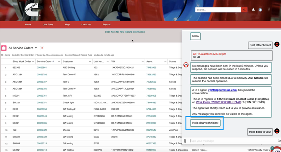Screen dimensions: 281x152
Task: Open asset 73608808 link
Action: click(151, 96)
